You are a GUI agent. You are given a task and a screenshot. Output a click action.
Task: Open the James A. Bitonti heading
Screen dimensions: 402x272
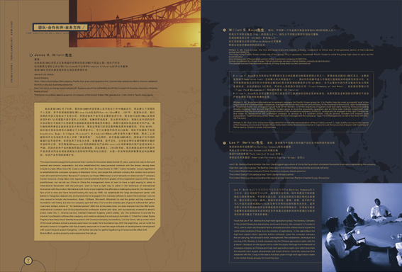point(53,55)
